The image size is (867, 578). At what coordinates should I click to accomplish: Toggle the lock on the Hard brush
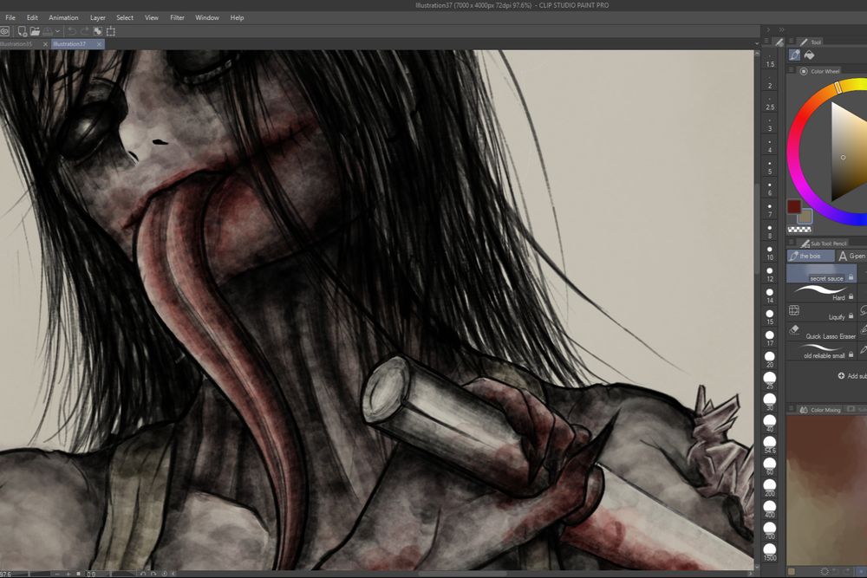point(851,297)
